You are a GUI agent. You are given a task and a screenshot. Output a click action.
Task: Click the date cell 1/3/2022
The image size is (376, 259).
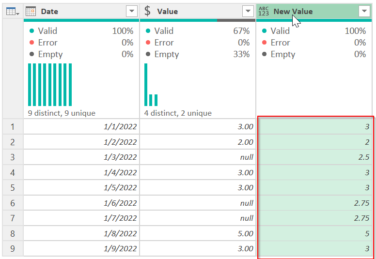pyautogui.click(x=81, y=157)
